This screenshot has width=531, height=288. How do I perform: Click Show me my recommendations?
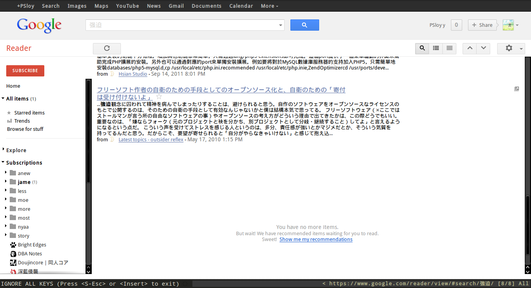[316, 239]
